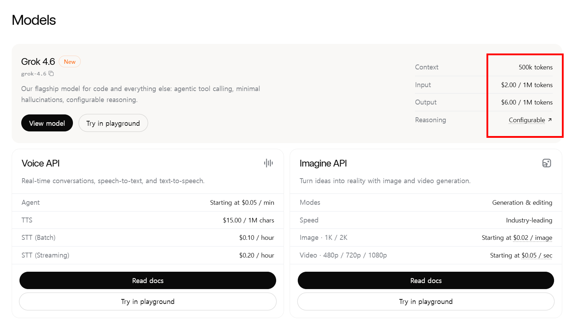This screenshot has width=581, height=333.
Task: Click the Imagine API image icon
Action: (547, 163)
